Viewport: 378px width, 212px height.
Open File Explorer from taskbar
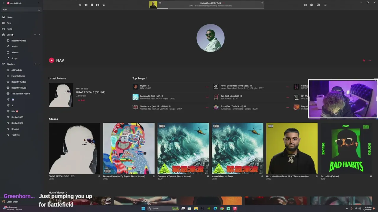[196, 208]
